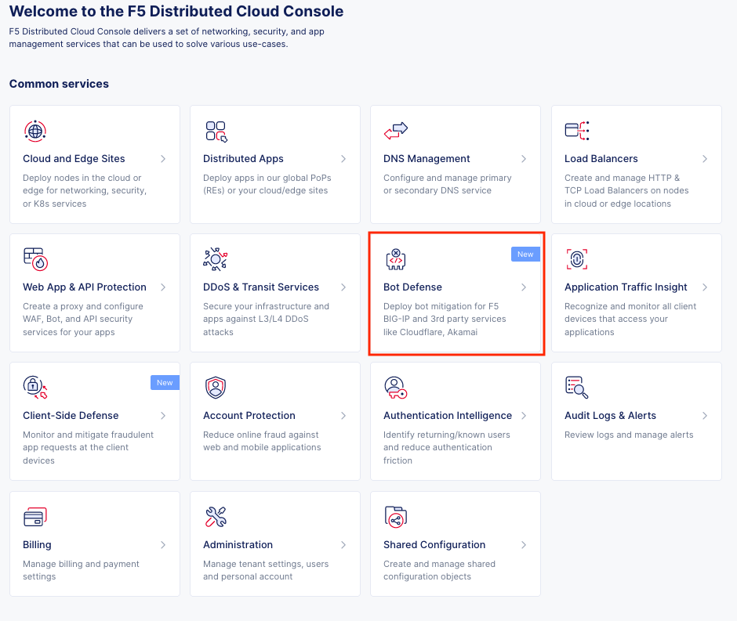Viewport: 737px width, 621px height.
Task: Expand Shared Configuration using its chevron arrow
Action: (524, 545)
